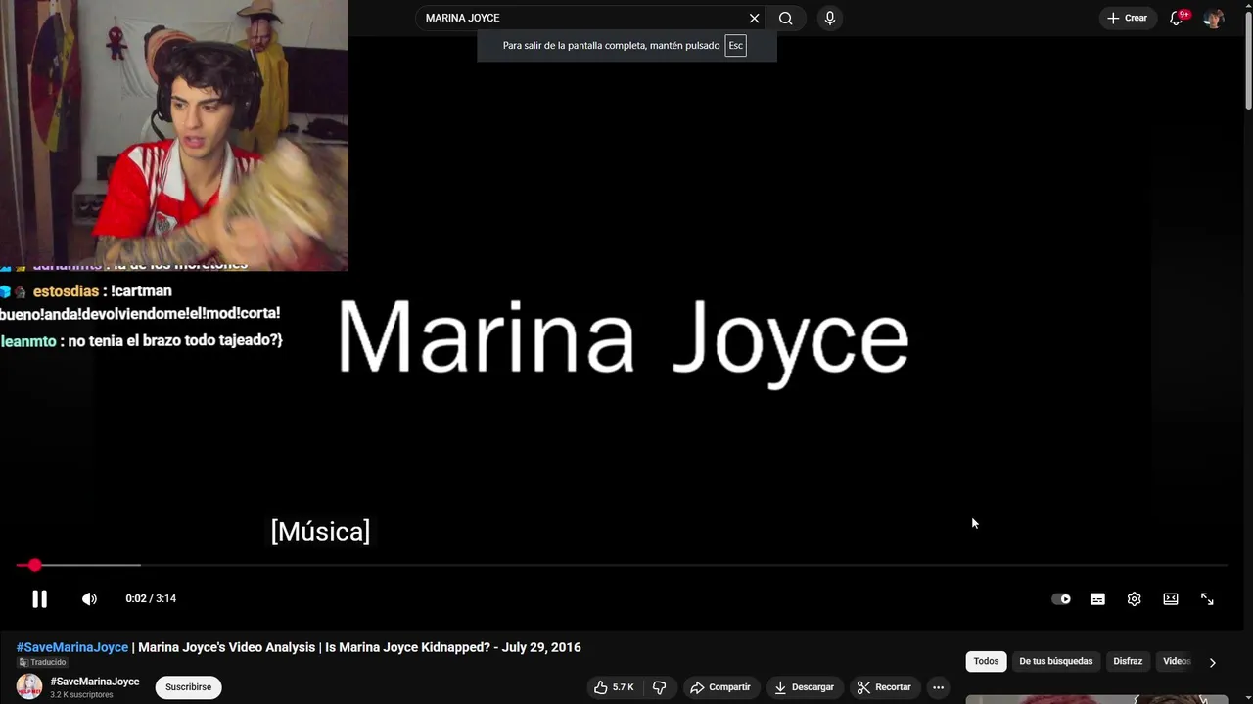The height and width of the screenshot is (704, 1253).
Task: Click the magnifier search button
Action: [785, 19]
